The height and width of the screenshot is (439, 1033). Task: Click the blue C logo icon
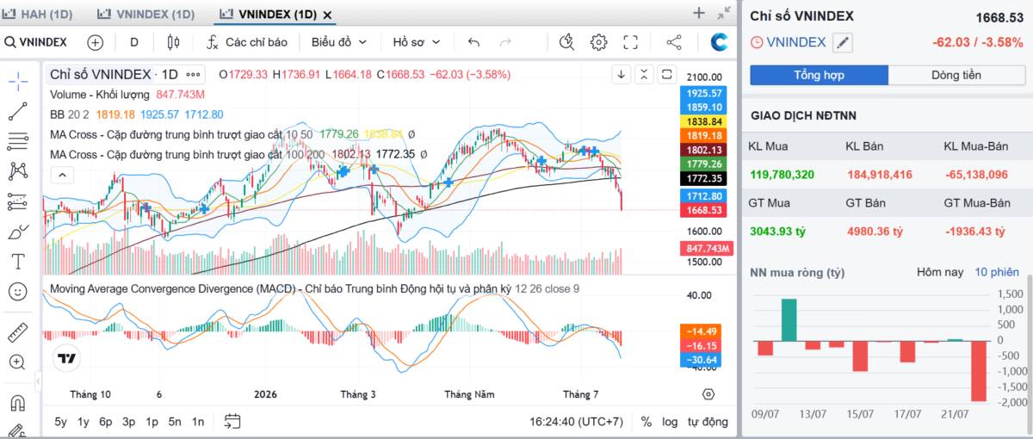click(x=720, y=42)
